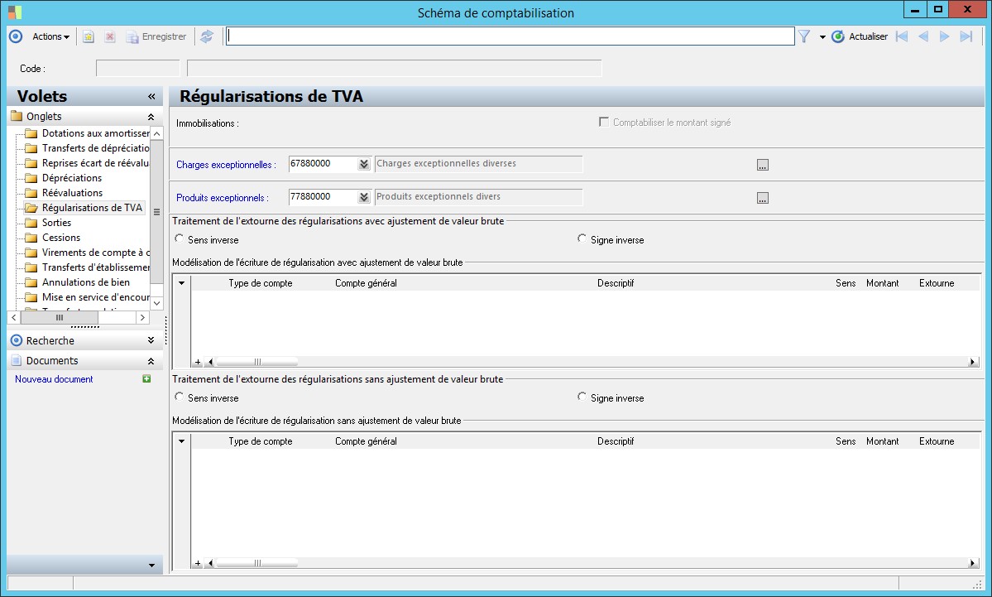Screen dimensions: 992x597
Task: Click the tree horizontal scrollbar thumb
Action: [60, 318]
